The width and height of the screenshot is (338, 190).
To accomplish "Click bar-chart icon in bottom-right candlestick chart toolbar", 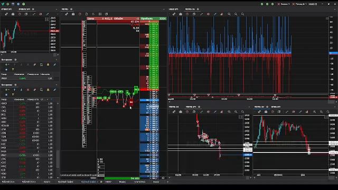I will (307, 111).
